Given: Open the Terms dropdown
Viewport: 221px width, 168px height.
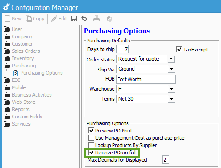Looking at the screenshot, I should pyautogui.click(x=171, y=99).
